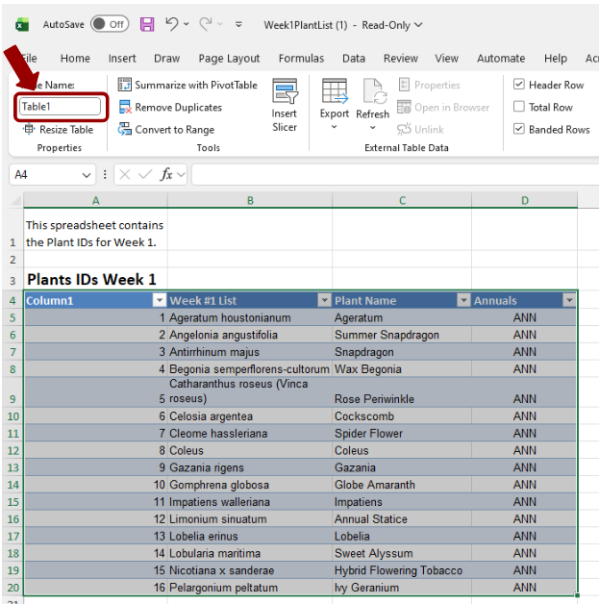Click the cell 'Hybrid Flowering Tobacco'
This screenshot has width=599, height=604.
(402, 570)
